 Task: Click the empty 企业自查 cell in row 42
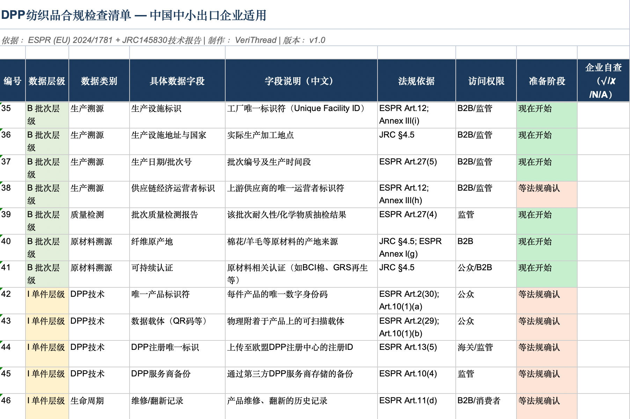pos(603,301)
